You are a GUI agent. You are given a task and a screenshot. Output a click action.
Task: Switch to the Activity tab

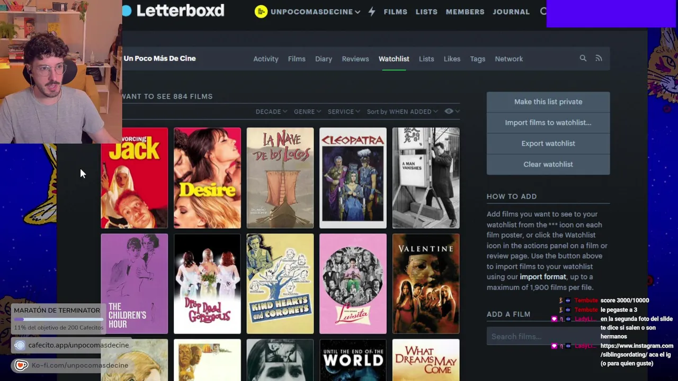click(266, 59)
